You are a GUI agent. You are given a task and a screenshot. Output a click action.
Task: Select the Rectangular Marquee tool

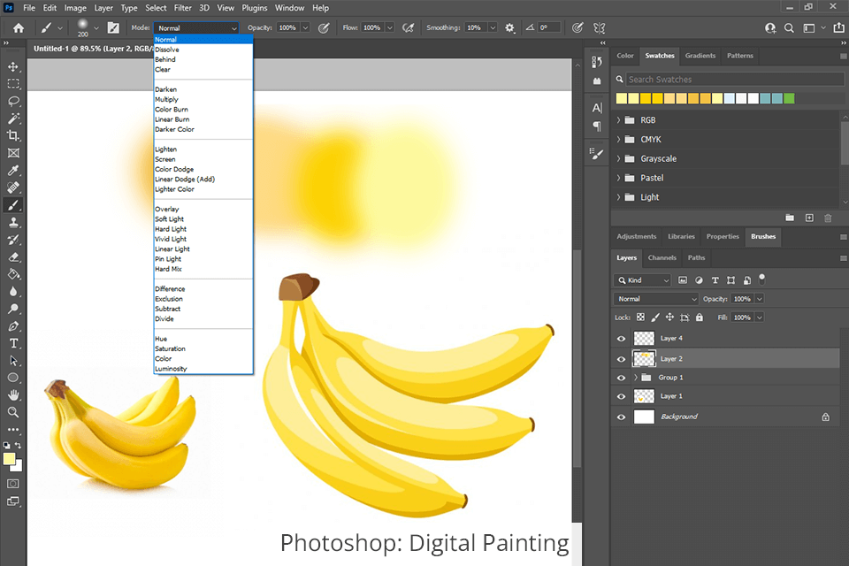[13, 84]
